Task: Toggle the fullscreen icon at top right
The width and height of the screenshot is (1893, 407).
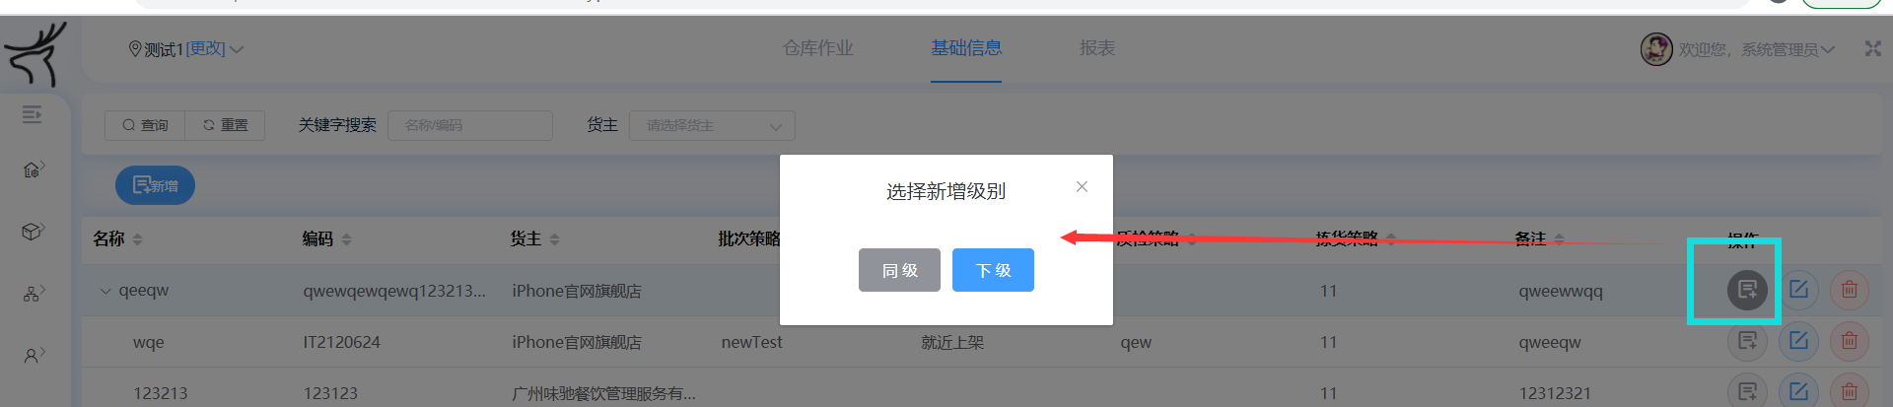Action: 1872,48
